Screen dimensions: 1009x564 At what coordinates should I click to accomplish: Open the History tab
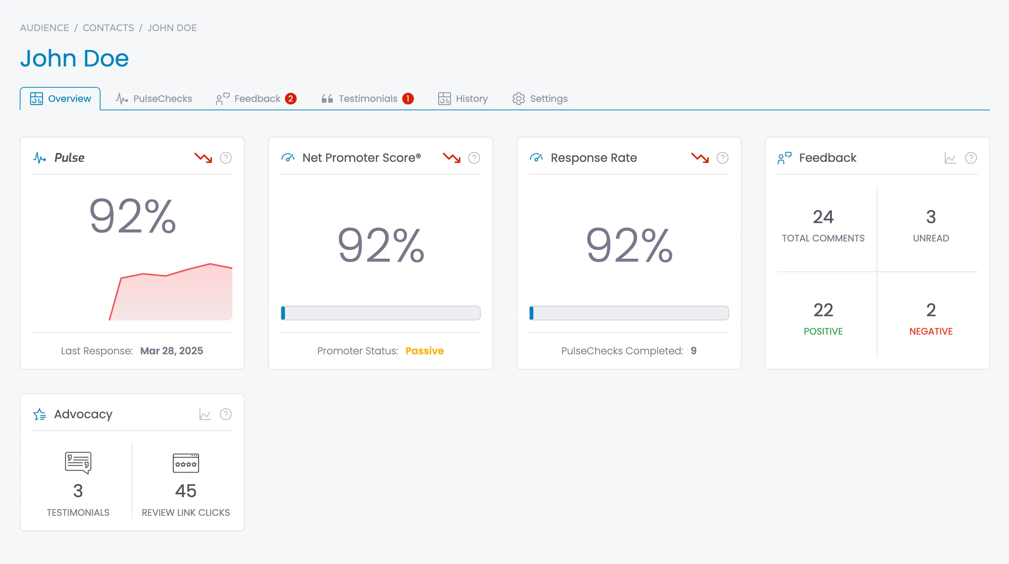(x=463, y=99)
